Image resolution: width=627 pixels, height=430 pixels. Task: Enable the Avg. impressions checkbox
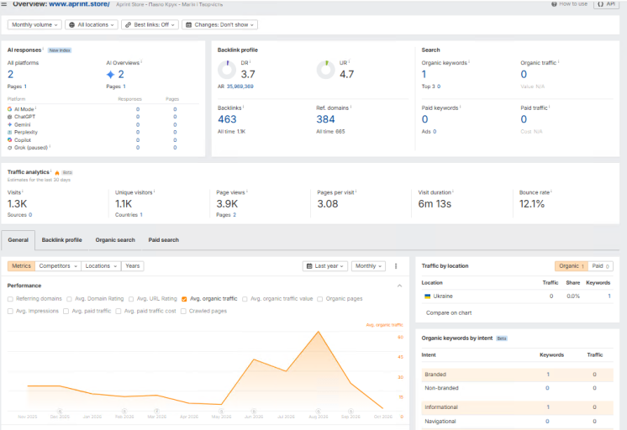point(10,312)
